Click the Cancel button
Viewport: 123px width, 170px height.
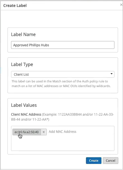[111, 161]
